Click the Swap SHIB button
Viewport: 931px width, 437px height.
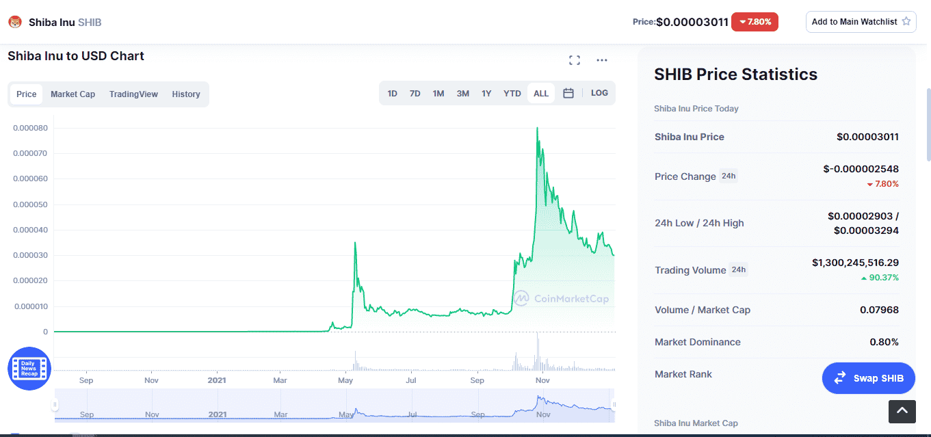click(869, 378)
